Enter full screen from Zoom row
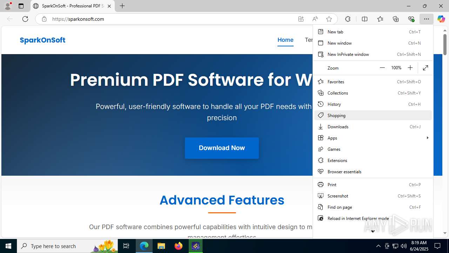This screenshot has height=253, width=449. pyautogui.click(x=425, y=68)
